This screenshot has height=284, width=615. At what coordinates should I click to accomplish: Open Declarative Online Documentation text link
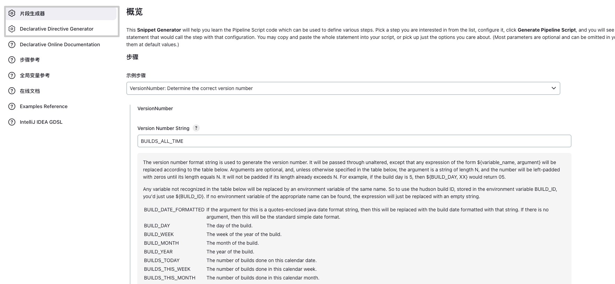pos(60,44)
